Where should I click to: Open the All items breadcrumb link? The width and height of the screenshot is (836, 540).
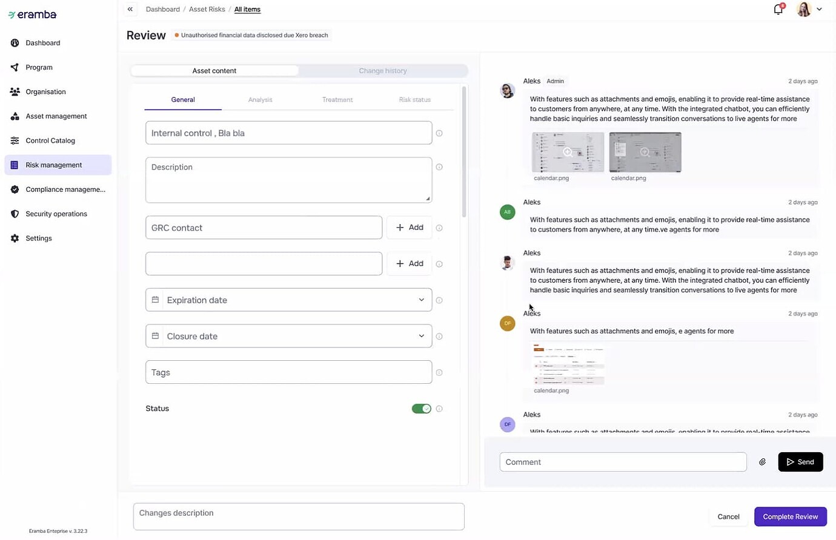pyautogui.click(x=247, y=9)
